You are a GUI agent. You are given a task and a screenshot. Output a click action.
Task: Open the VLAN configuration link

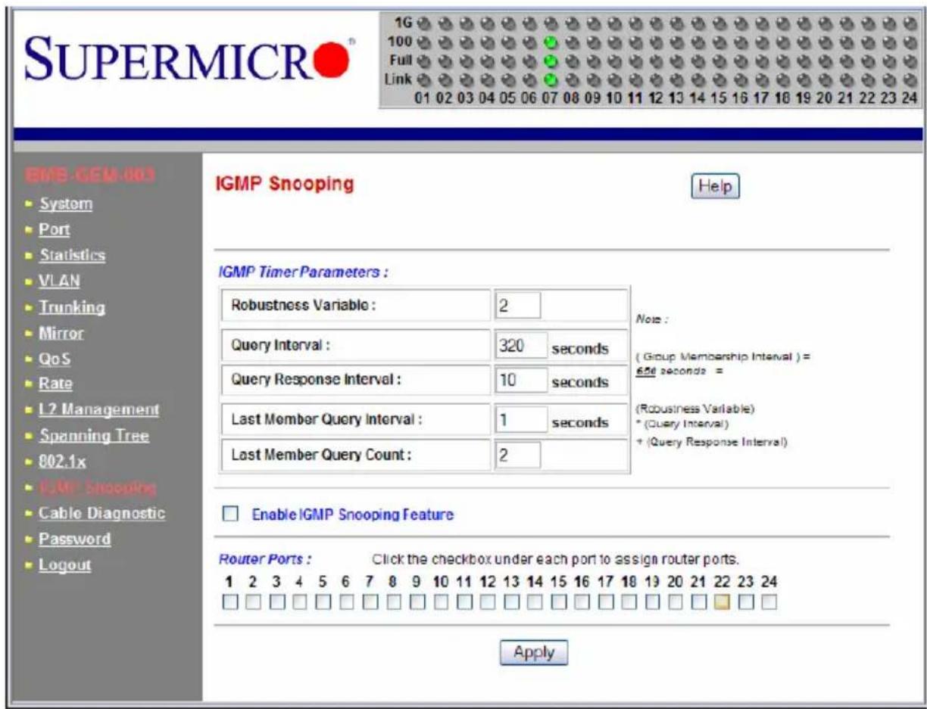point(60,281)
